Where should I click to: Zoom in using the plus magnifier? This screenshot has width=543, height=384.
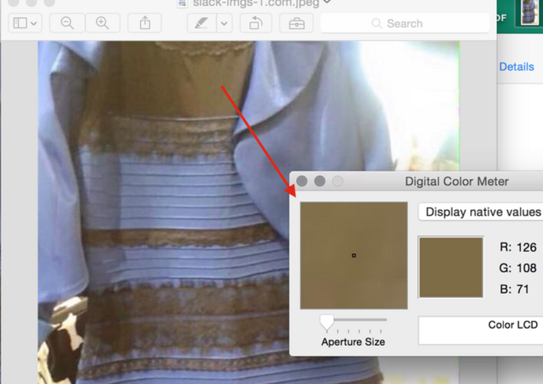point(102,23)
